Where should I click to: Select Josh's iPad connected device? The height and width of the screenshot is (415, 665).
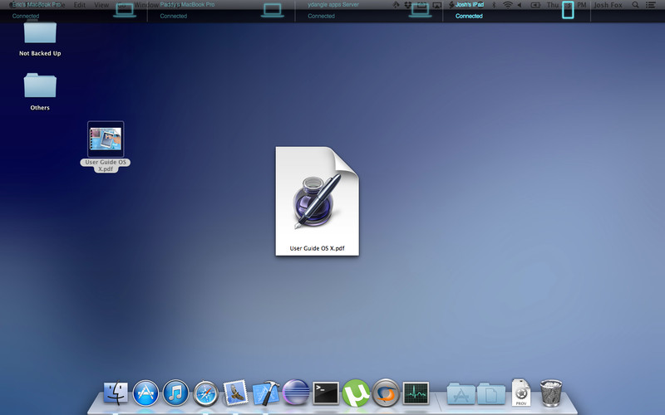[516, 11]
